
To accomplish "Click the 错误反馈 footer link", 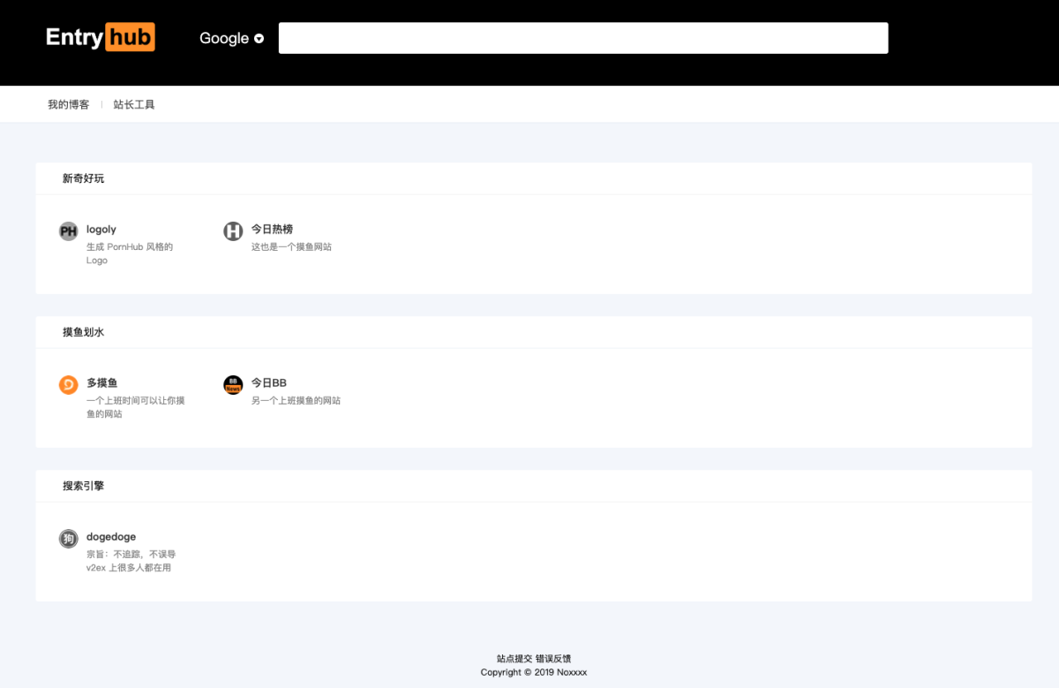I will (553, 659).
